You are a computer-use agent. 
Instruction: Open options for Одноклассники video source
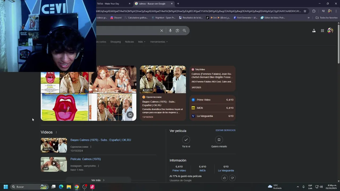(x=91, y=147)
